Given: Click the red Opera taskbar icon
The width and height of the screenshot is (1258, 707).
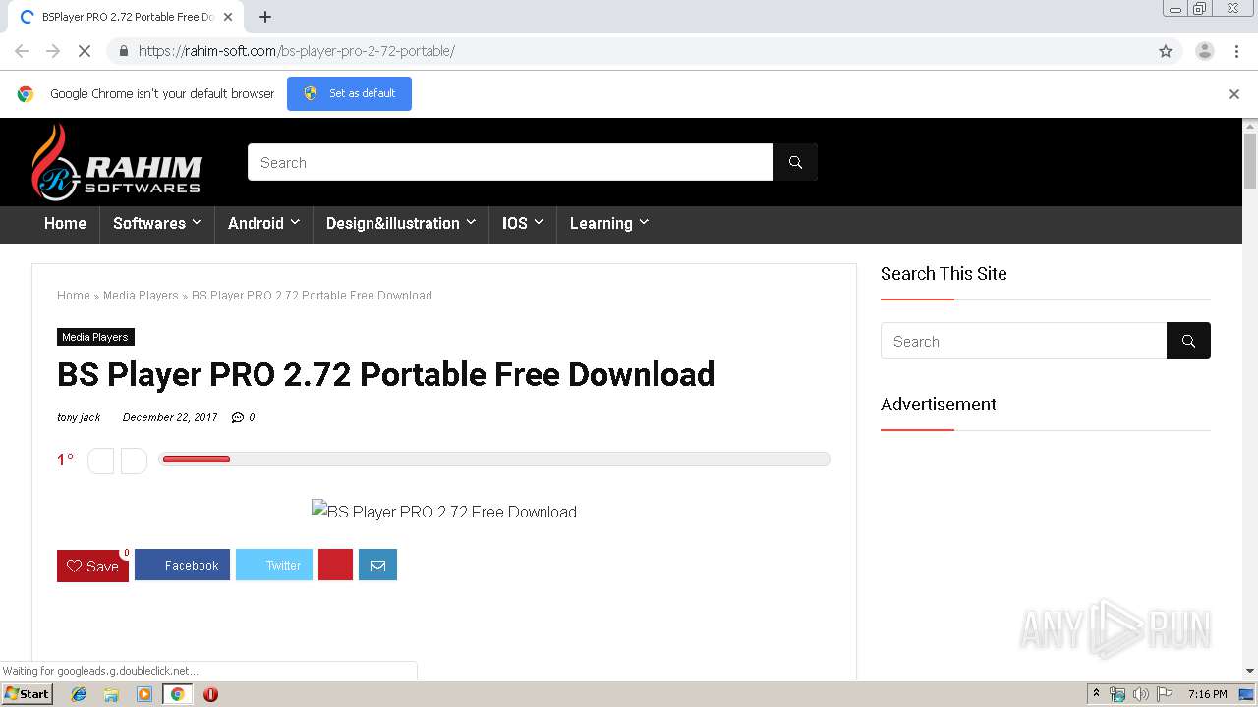Looking at the screenshot, I should 210,694.
